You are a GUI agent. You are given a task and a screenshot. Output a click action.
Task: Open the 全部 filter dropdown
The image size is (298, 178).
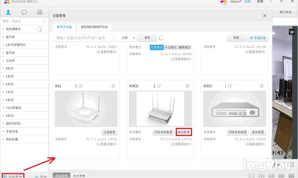click(126, 38)
